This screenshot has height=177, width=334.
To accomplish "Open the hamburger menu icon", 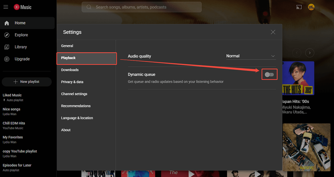I will click(x=6, y=7).
